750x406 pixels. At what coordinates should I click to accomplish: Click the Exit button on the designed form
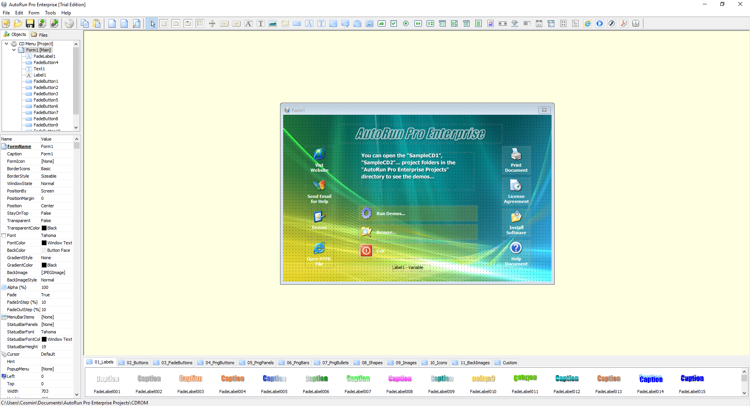(x=418, y=251)
